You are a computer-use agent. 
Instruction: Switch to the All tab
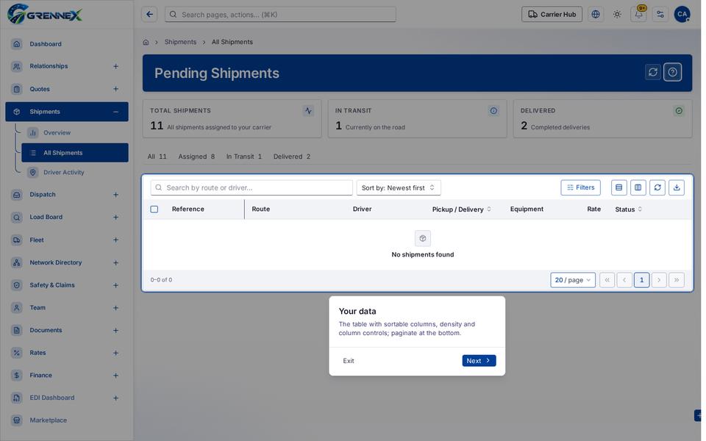pos(157,157)
